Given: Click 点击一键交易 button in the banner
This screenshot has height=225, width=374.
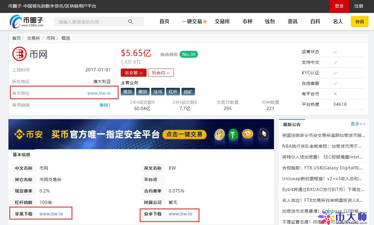Looking at the screenshot, I should point(184,134).
